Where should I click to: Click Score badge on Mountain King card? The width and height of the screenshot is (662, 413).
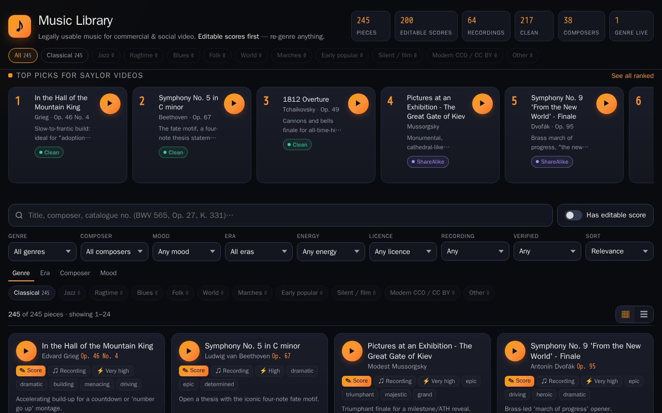click(x=31, y=371)
